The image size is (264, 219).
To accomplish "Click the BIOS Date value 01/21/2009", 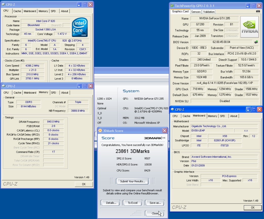I will coord(224,165).
